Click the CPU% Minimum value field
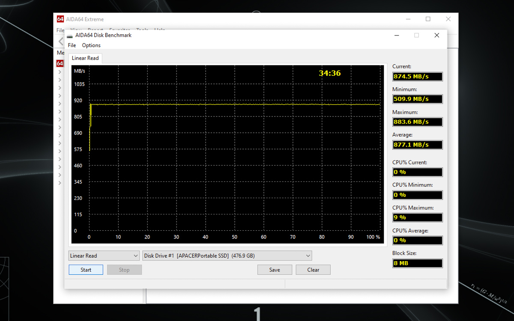Viewport: 514px width, 321px height. 418,195
